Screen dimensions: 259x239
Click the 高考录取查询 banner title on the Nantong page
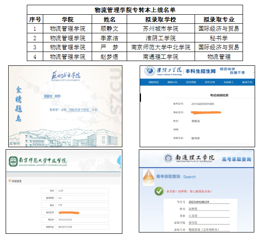(237, 159)
